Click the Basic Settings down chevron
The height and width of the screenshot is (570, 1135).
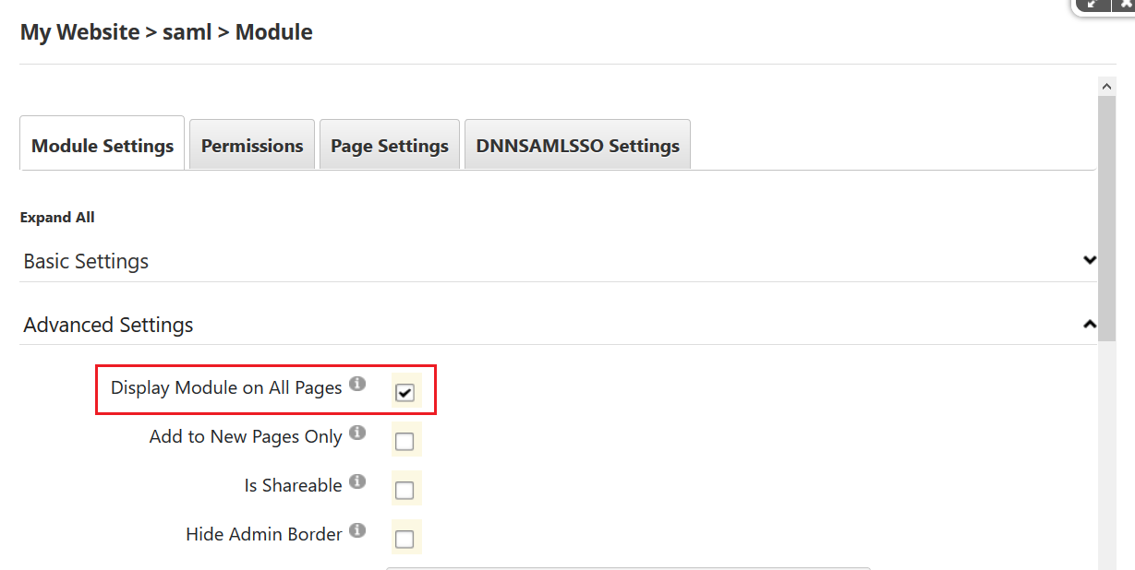click(x=1090, y=260)
